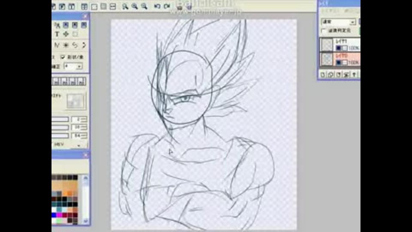Image resolution: width=412 pixels, height=232 pixels.
Task: Click the four-pane grid window icon in toolbar
Action: point(85,6)
